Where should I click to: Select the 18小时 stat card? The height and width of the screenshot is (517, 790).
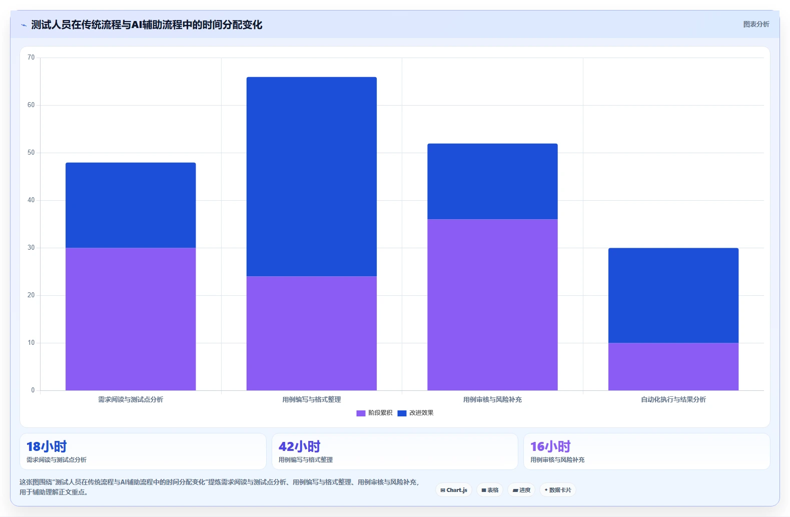click(143, 451)
